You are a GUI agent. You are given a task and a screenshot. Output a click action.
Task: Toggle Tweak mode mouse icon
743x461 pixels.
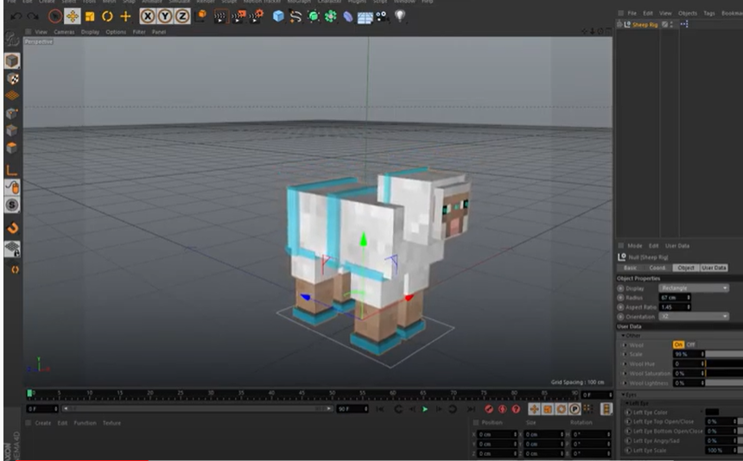[12, 187]
